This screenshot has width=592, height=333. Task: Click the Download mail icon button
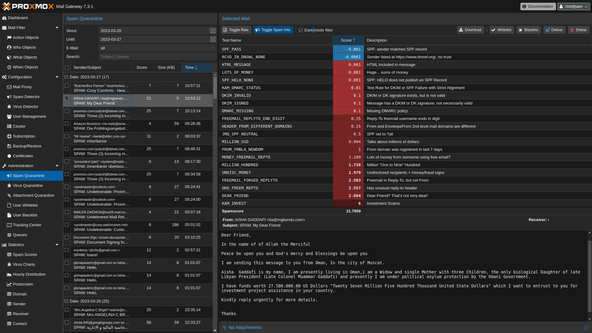point(470,30)
